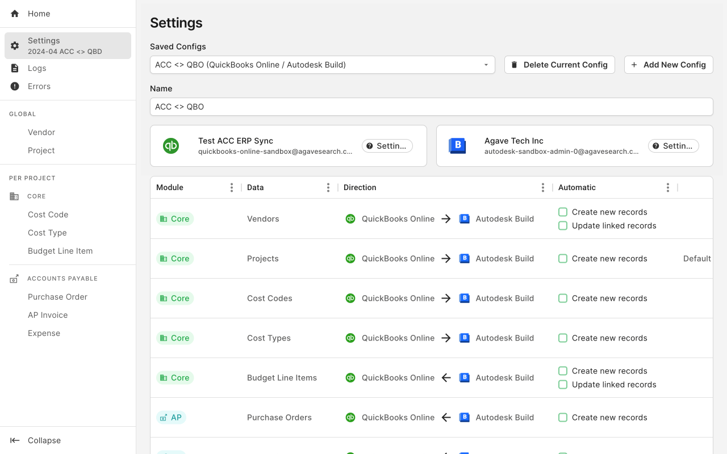
Task: Click the 'Budget Line Items' data cell
Action: (x=282, y=377)
